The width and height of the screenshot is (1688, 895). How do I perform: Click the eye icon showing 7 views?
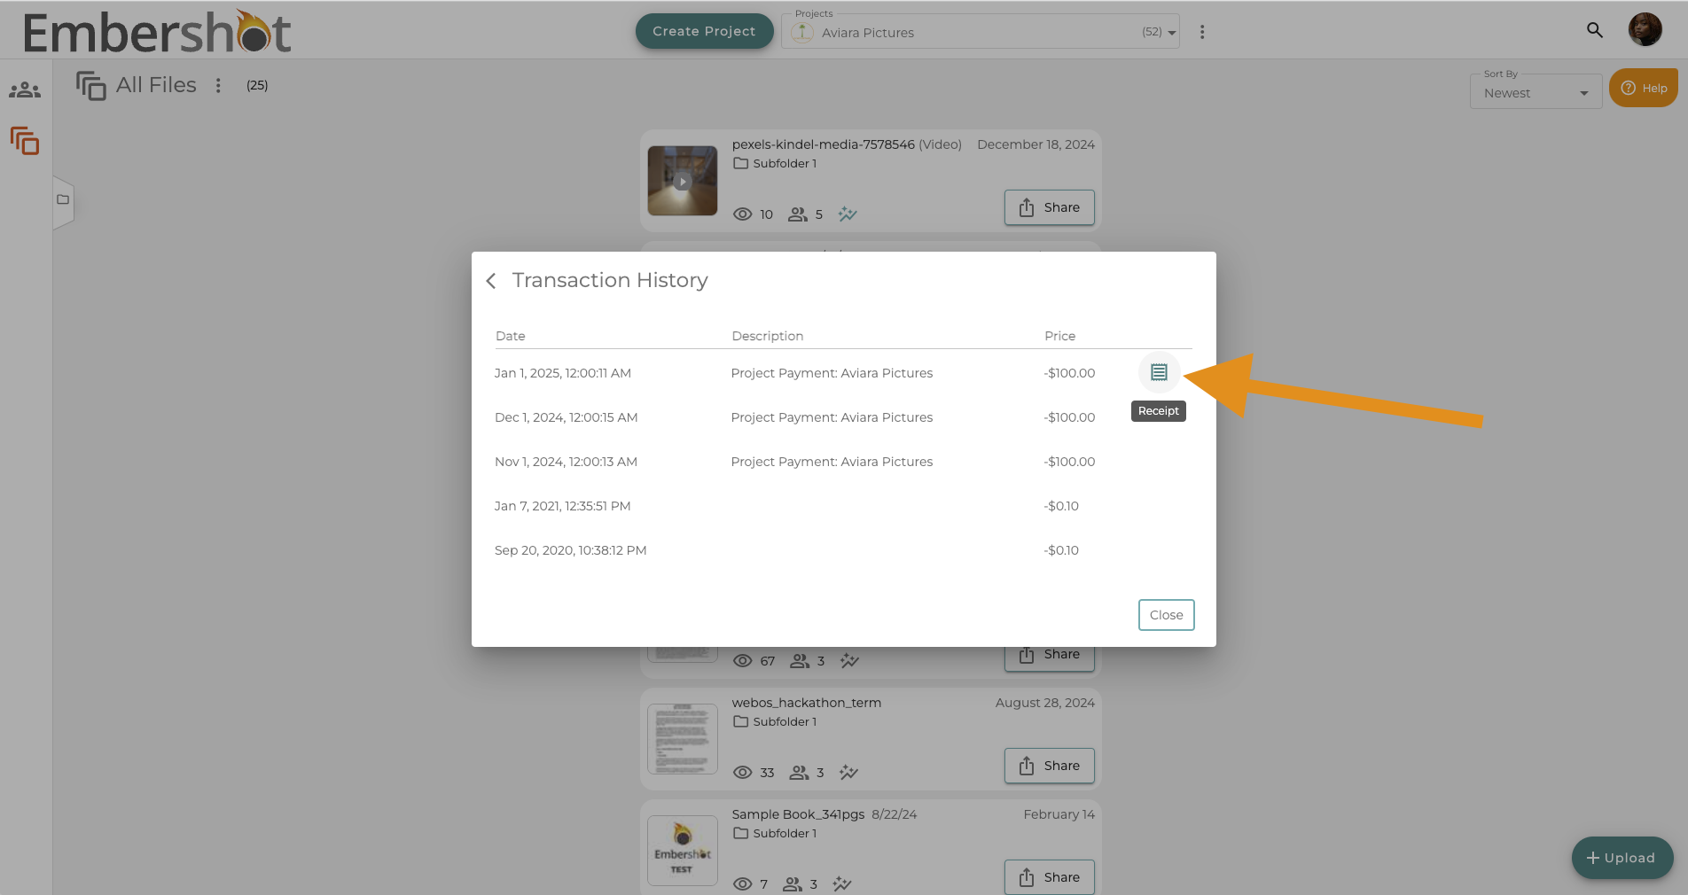(x=743, y=884)
